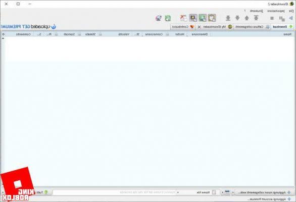Click the lock icon between Stimato and Scaricati

80,34
